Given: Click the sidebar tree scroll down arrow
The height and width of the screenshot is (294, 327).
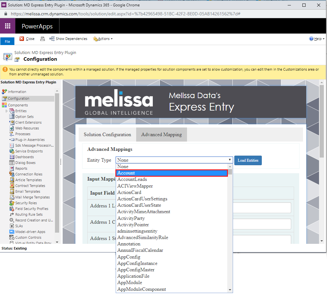Looking at the screenshot, I should [x=57, y=242].
